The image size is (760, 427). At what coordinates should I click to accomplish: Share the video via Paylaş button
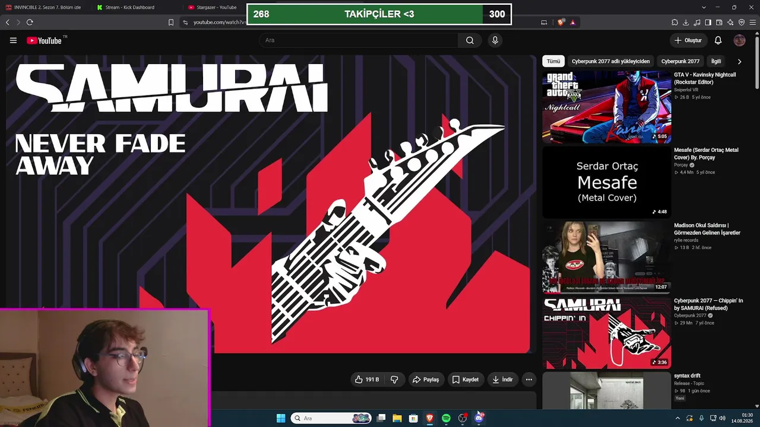tap(426, 380)
